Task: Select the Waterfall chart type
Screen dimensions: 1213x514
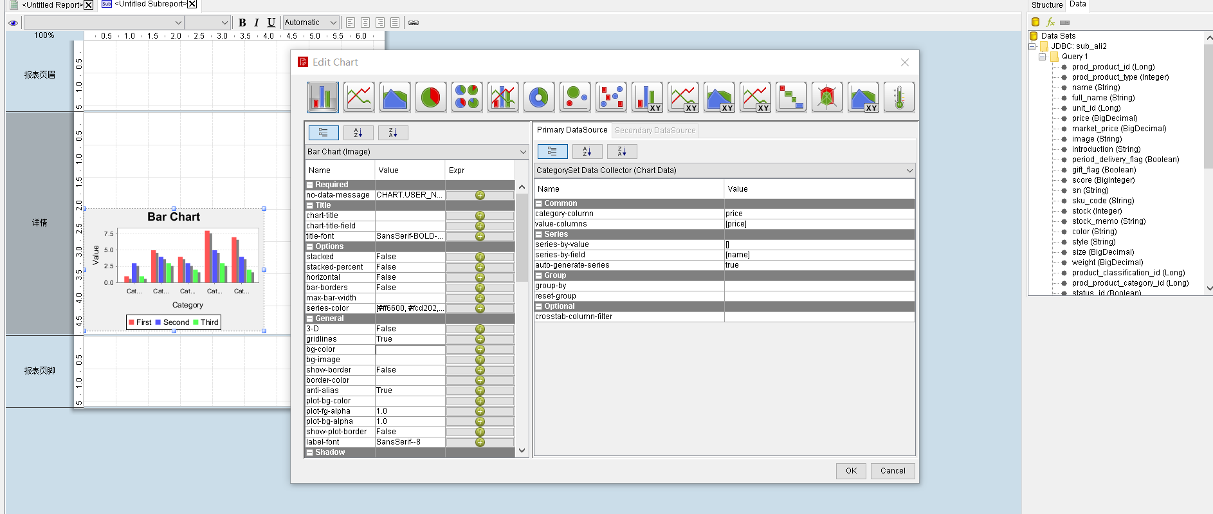Action: coord(791,97)
